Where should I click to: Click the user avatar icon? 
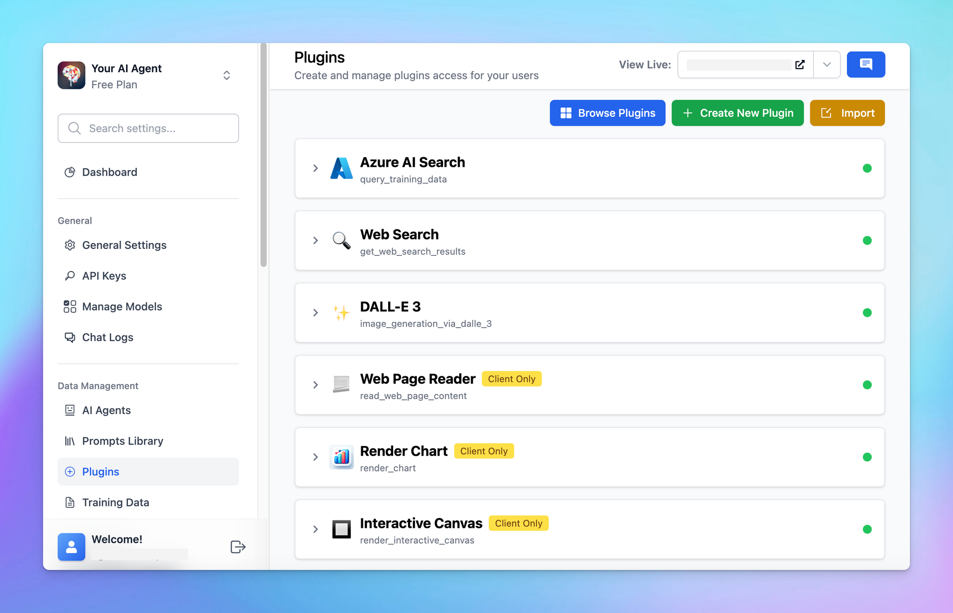coord(71,547)
